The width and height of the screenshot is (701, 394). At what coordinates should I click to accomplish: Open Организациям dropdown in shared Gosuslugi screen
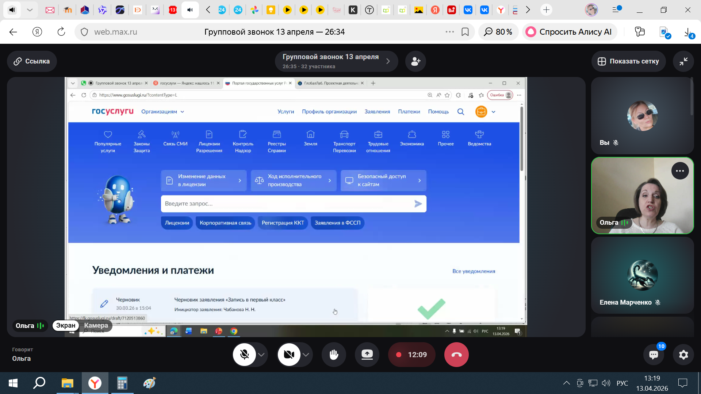pos(163,112)
